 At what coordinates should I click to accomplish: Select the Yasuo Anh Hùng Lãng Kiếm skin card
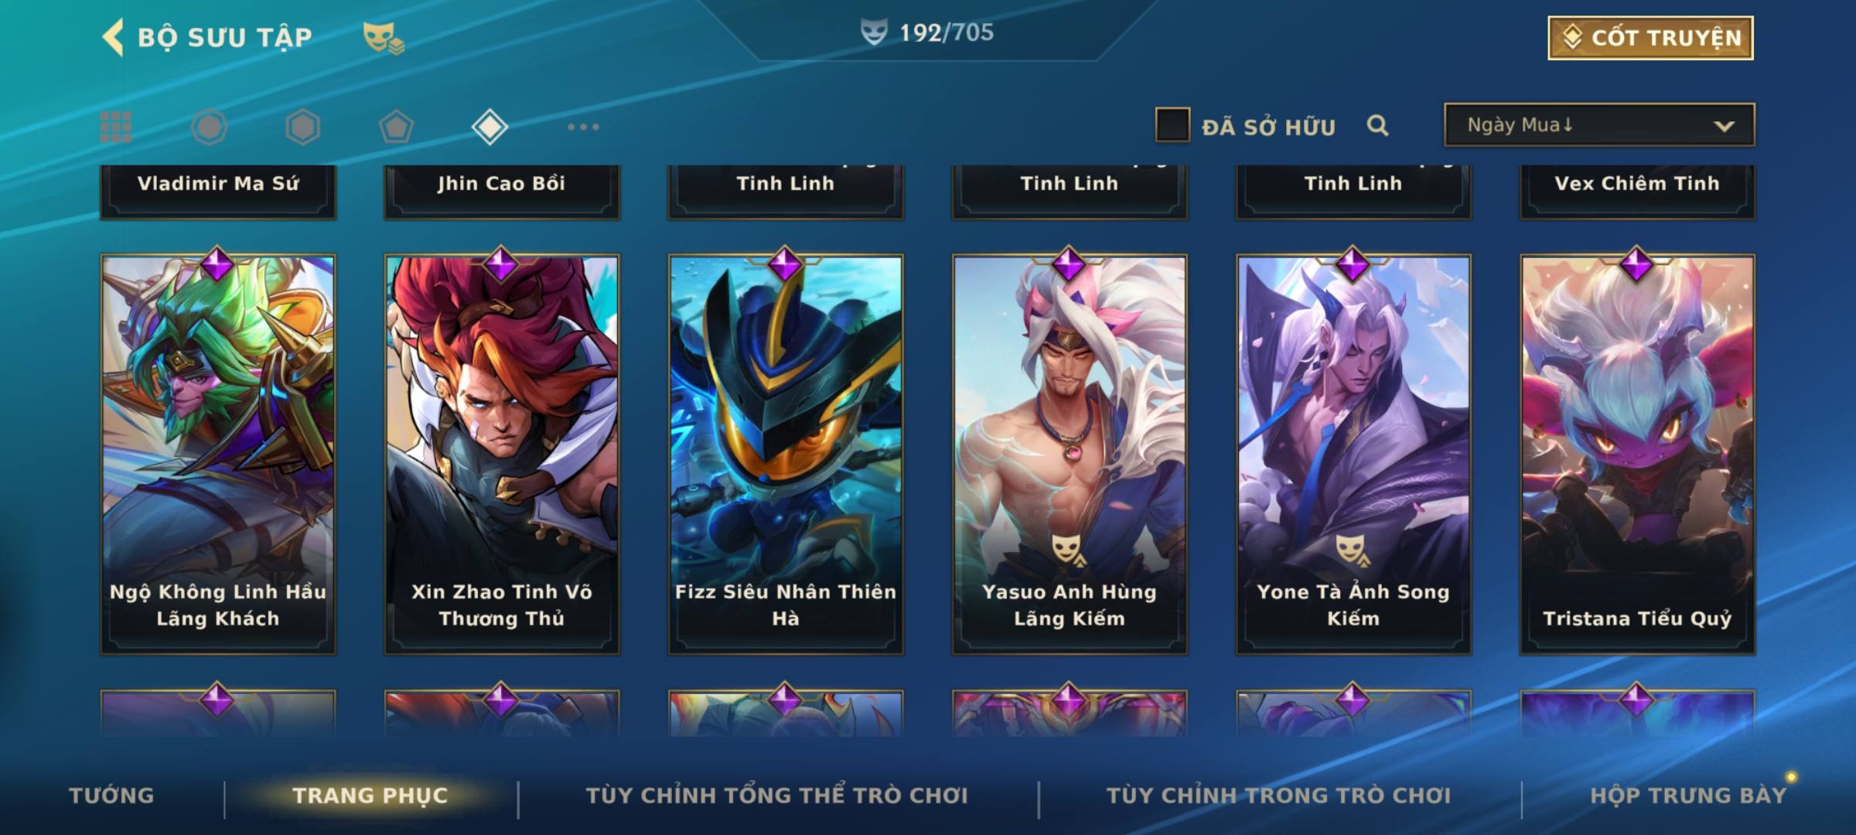[1070, 455]
